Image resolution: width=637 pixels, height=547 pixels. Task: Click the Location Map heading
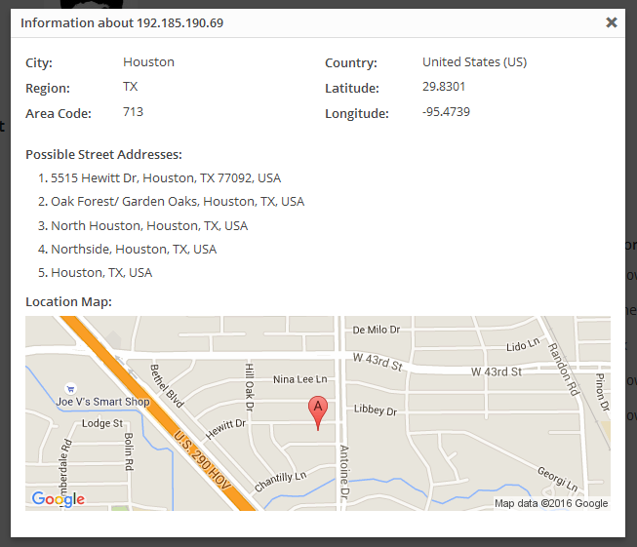68,301
